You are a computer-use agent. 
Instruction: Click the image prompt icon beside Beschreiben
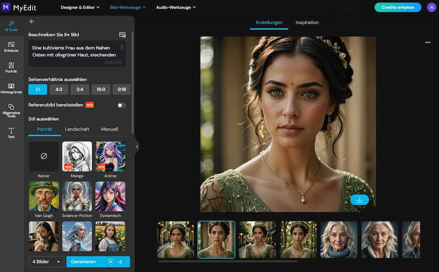click(122, 35)
